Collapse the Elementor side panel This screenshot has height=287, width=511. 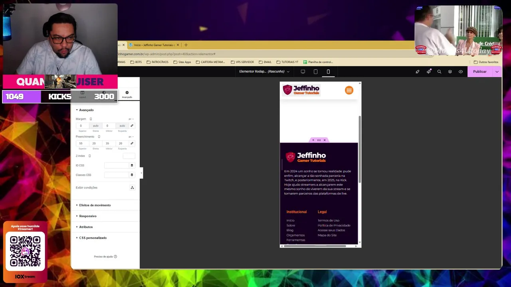click(x=141, y=173)
